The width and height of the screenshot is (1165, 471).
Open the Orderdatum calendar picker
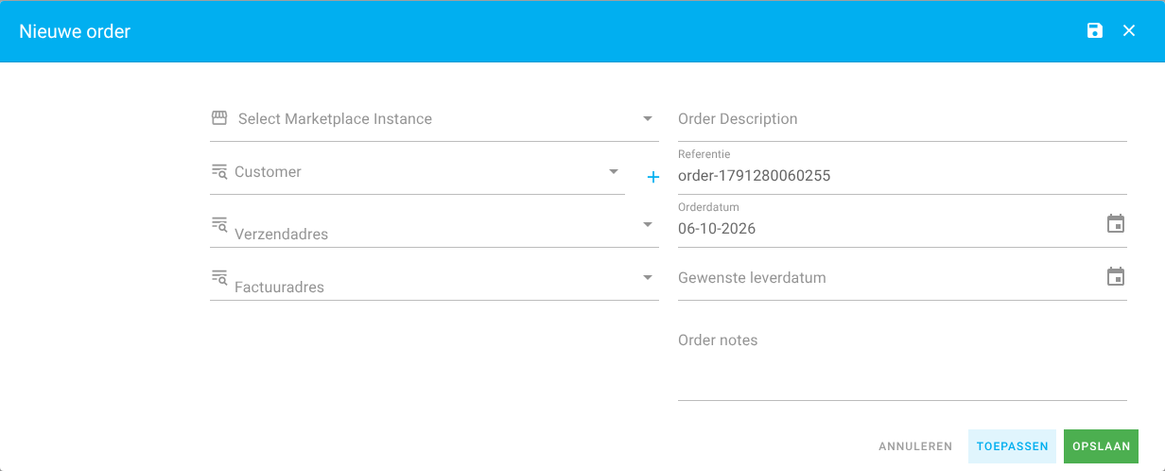[x=1116, y=224]
